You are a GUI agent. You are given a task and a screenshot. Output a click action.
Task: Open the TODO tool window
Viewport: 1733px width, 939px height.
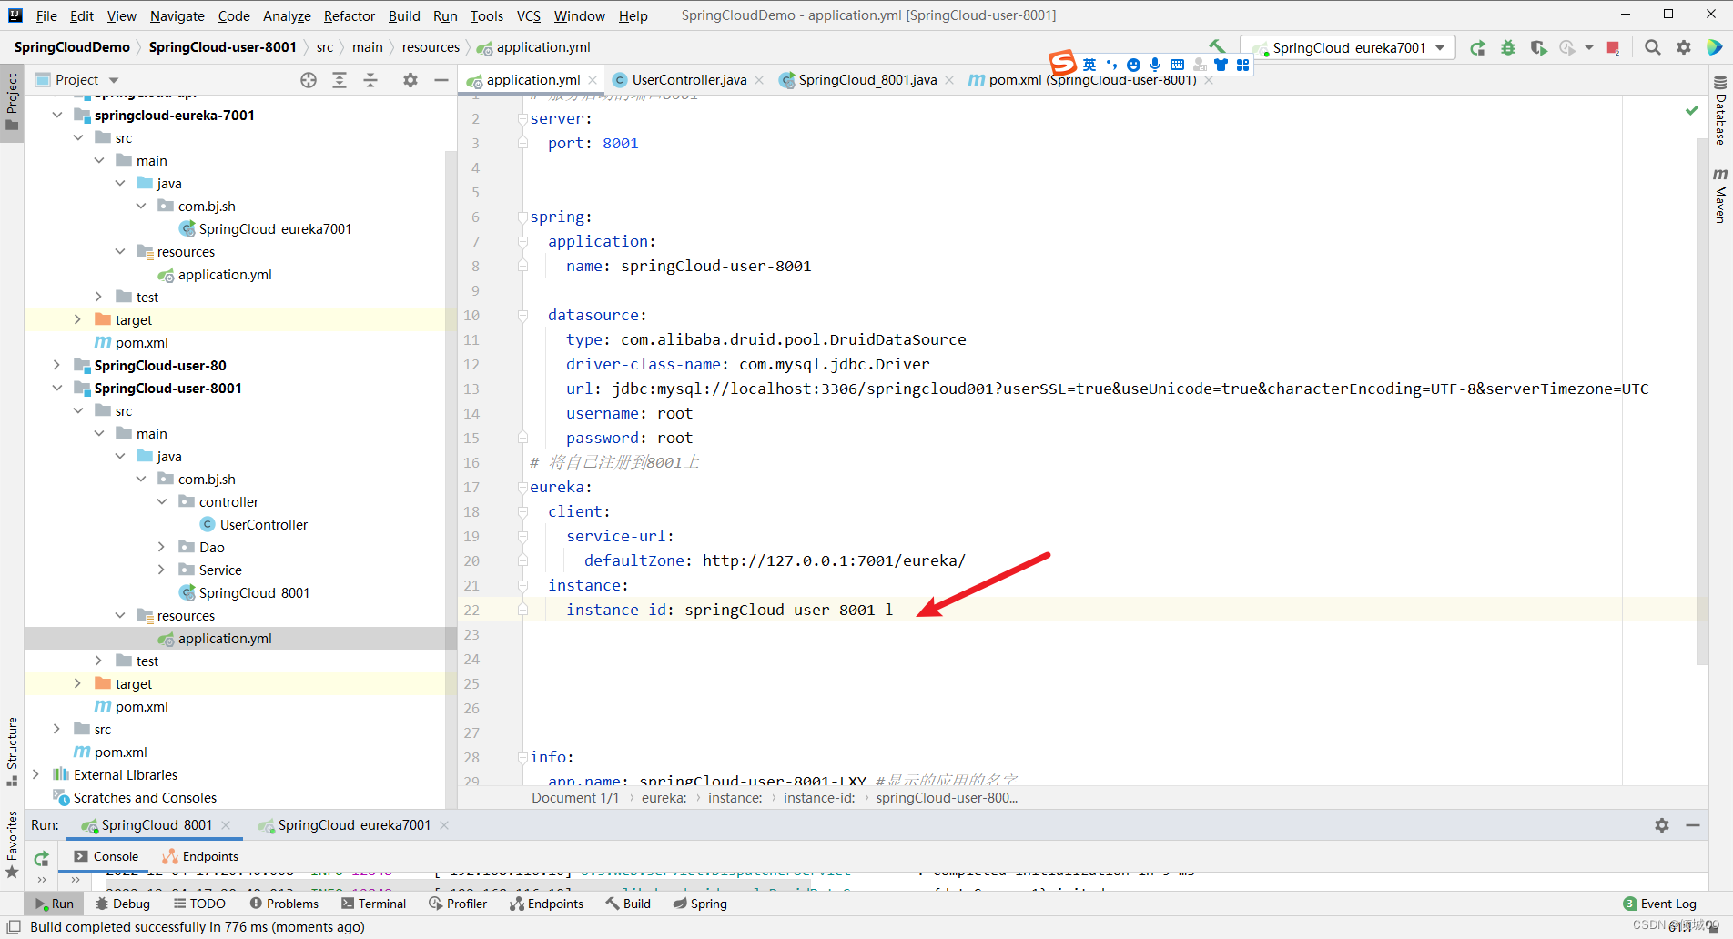pyautogui.click(x=199, y=904)
